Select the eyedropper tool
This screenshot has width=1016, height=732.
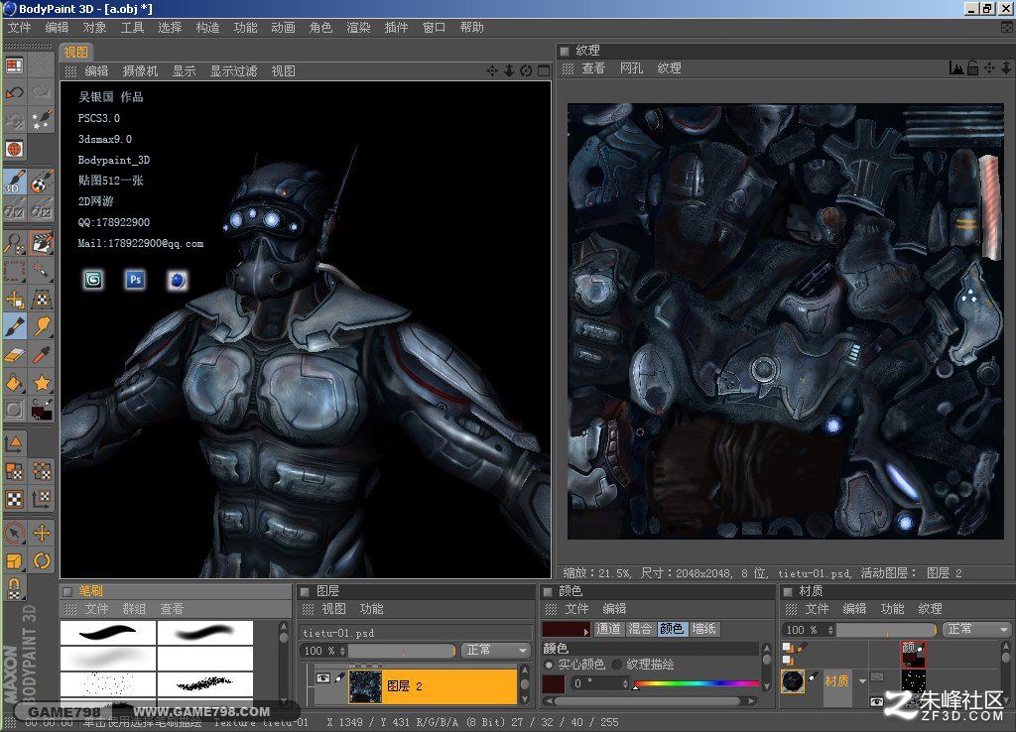tap(42, 355)
